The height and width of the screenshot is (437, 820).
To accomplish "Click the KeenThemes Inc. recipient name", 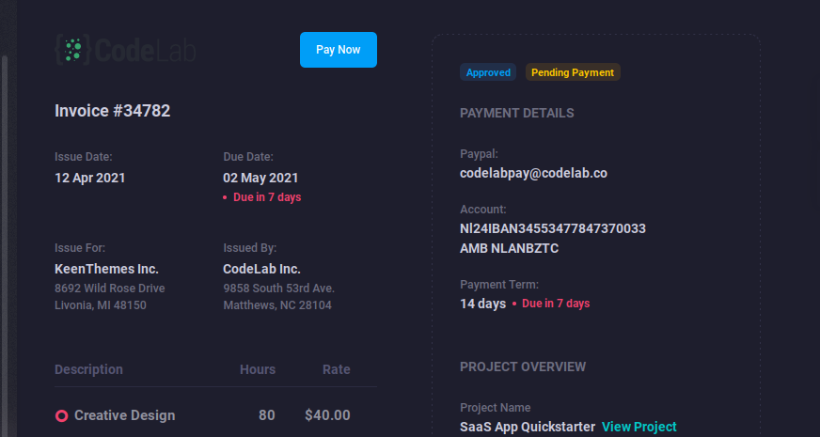I will click(x=106, y=269).
